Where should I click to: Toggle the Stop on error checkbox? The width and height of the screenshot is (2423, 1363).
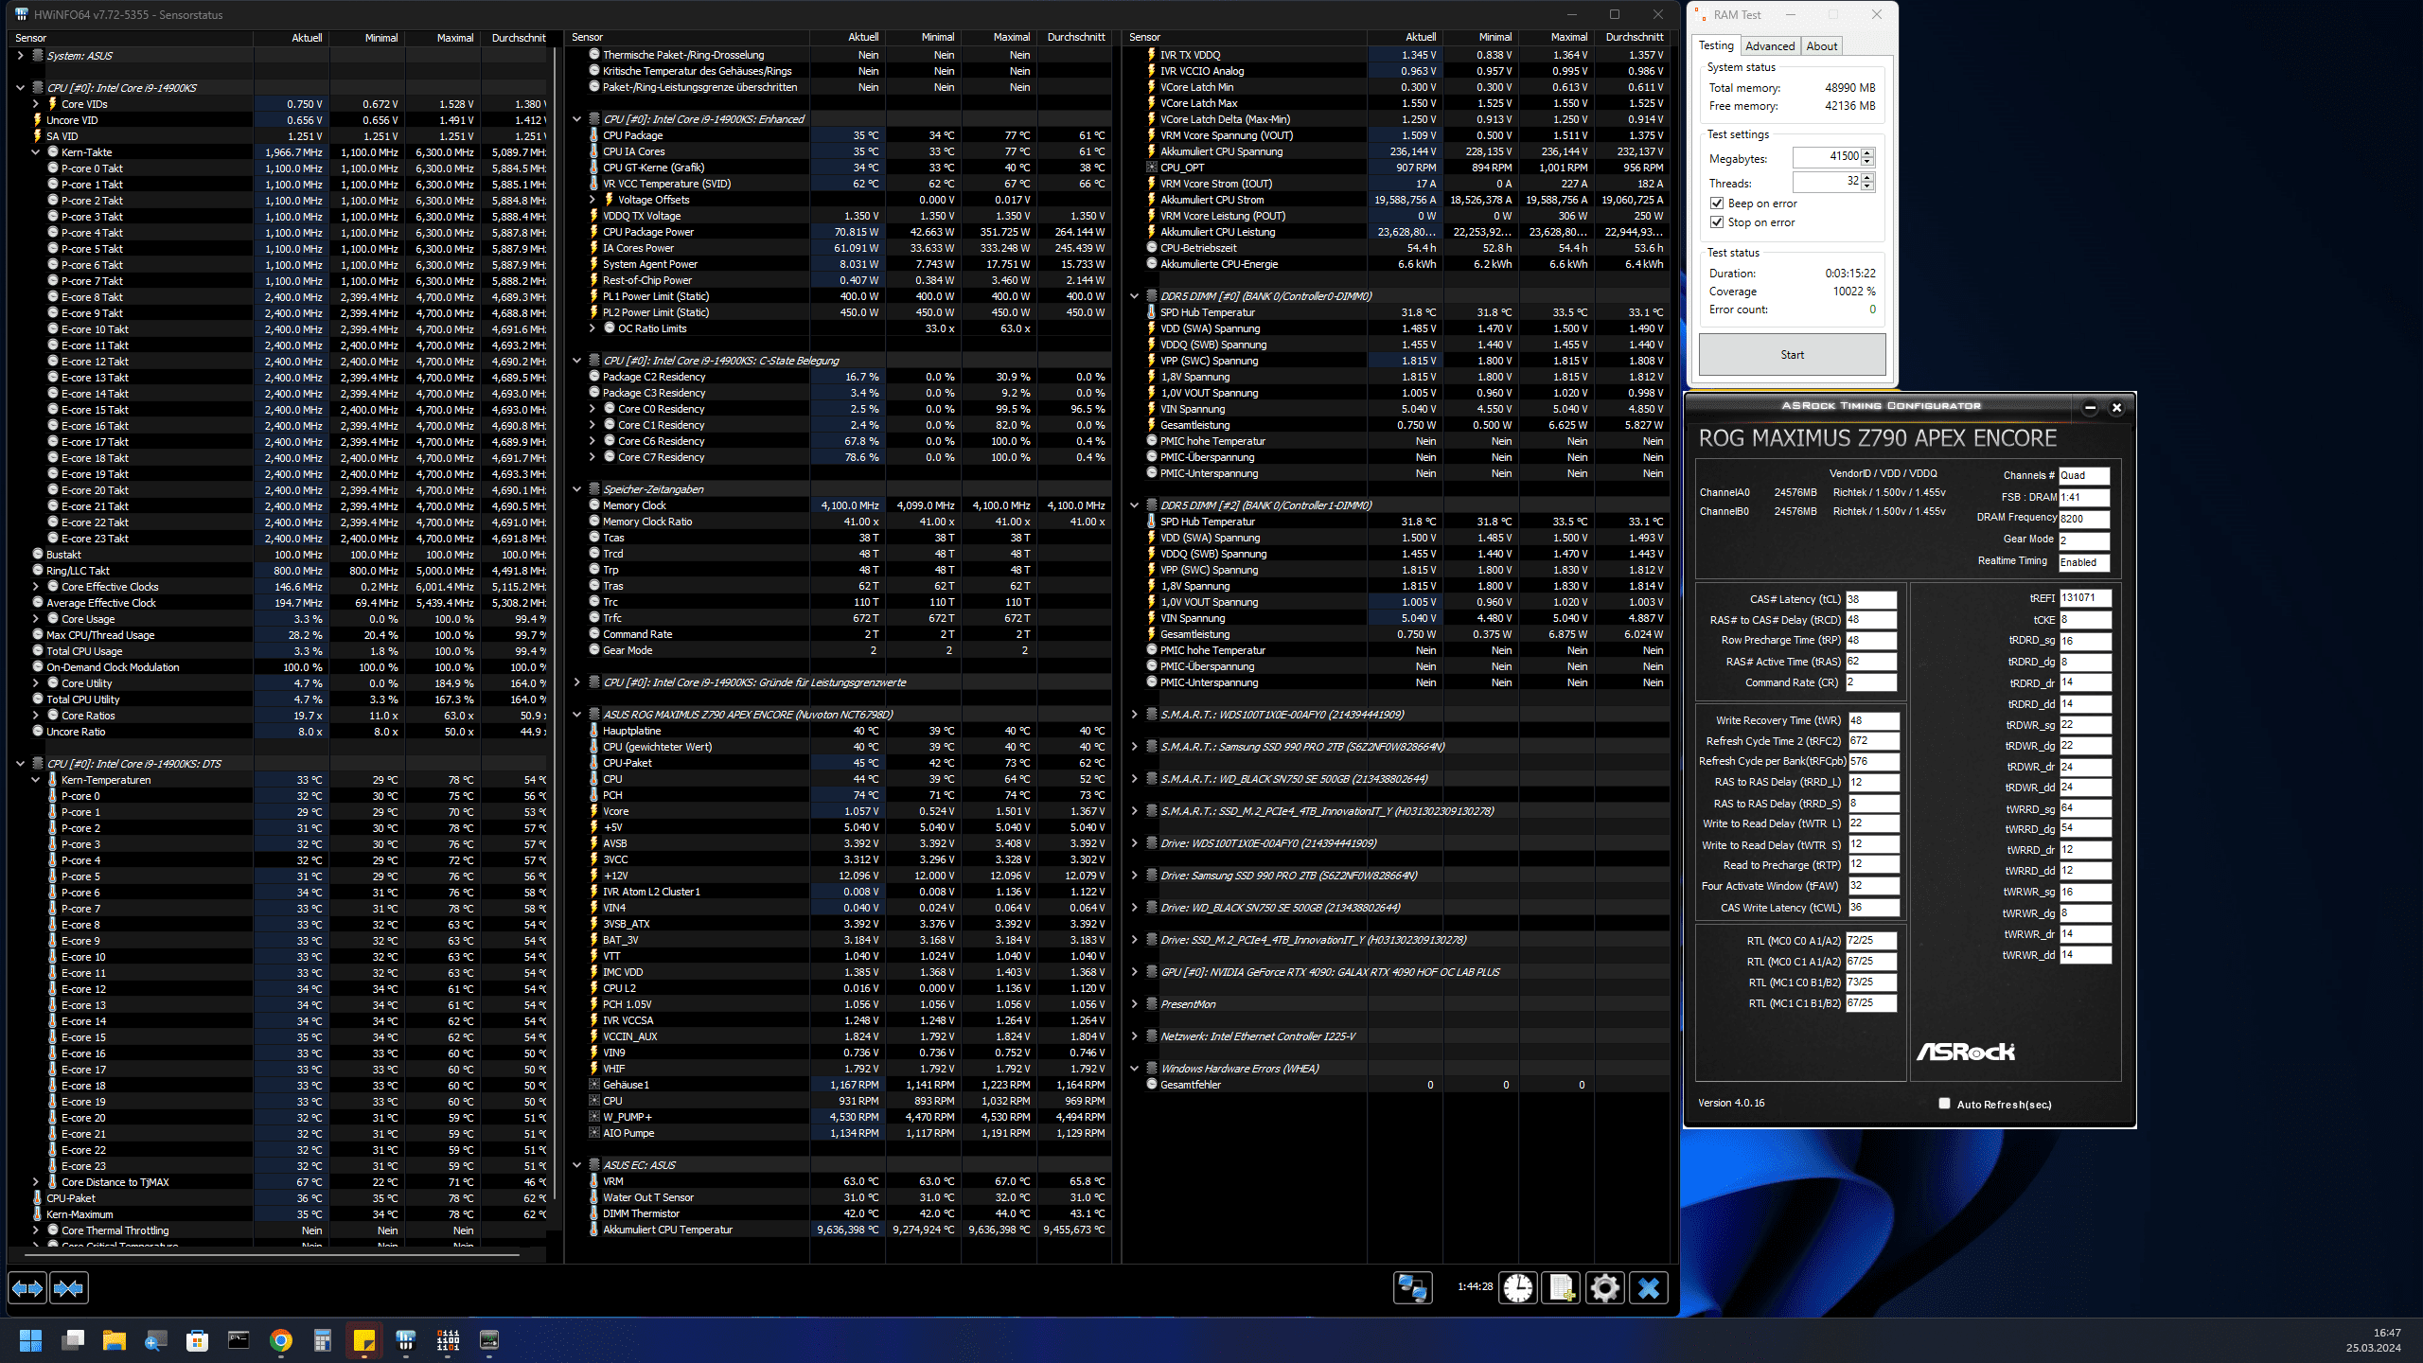tap(1717, 222)
